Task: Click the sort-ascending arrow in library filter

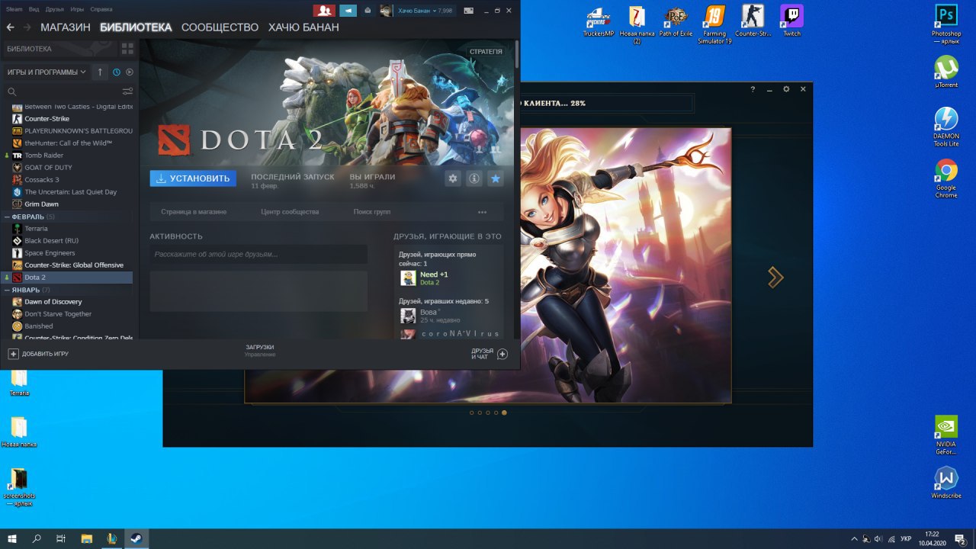Action: [100, 72]
